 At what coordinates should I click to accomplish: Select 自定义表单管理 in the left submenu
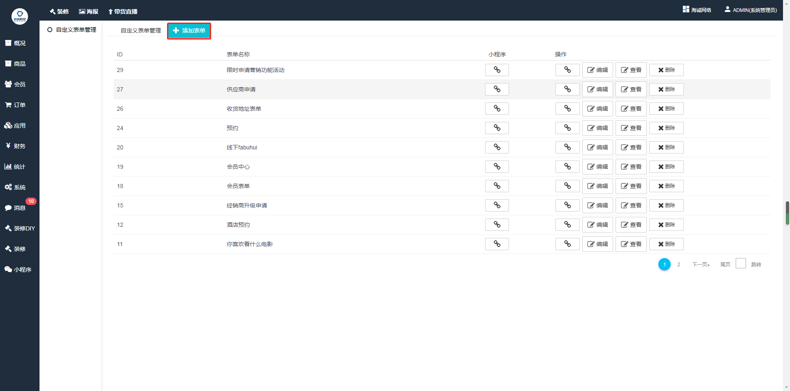pyautogui.click(x=72, y=30)
